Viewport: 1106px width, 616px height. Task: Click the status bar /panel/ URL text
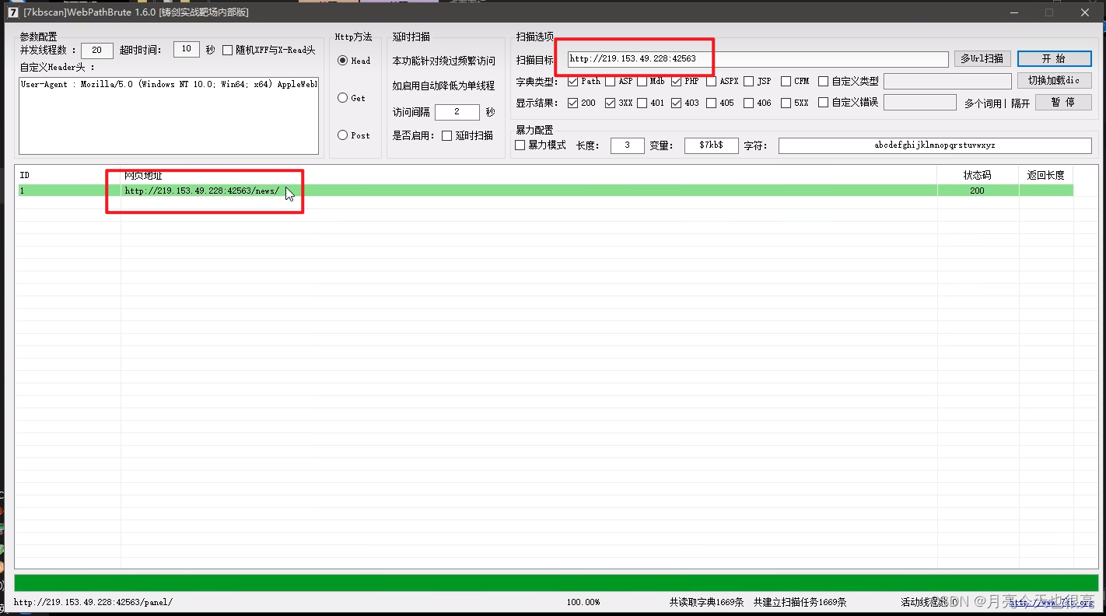93,602
